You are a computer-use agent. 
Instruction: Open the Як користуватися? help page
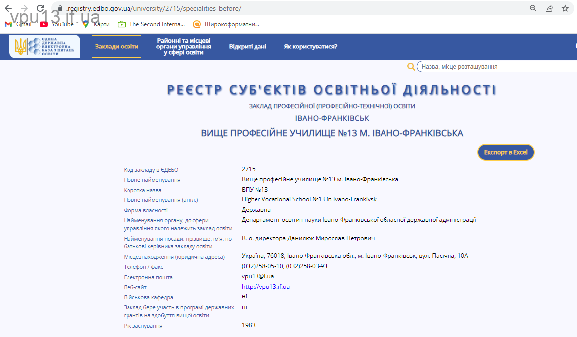coord(311,47)
